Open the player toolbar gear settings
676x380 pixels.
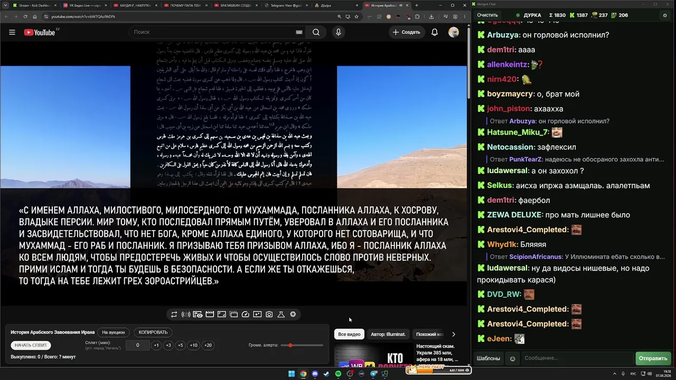293,315
